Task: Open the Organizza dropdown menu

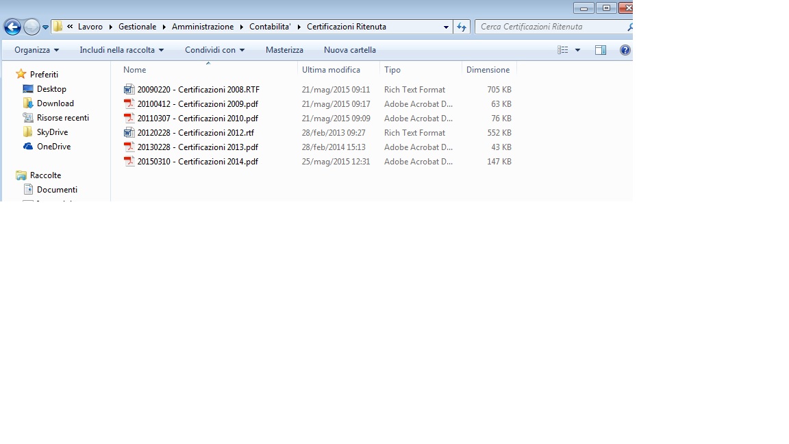Action: tap(36, 50)
